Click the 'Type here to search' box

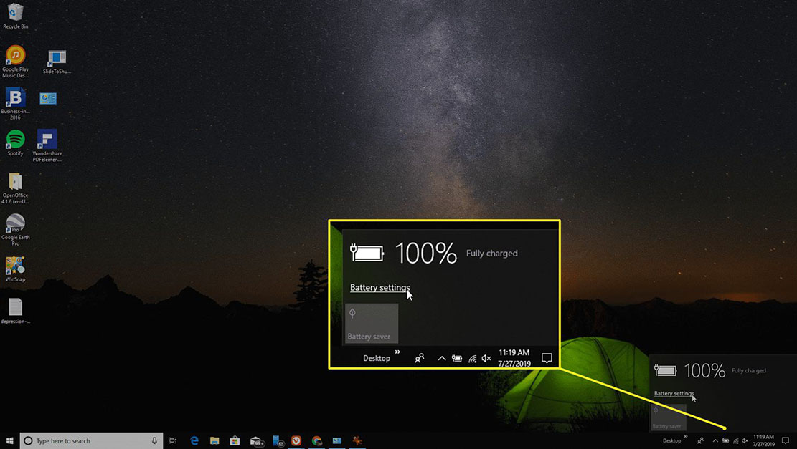click(x=92, y=440)
